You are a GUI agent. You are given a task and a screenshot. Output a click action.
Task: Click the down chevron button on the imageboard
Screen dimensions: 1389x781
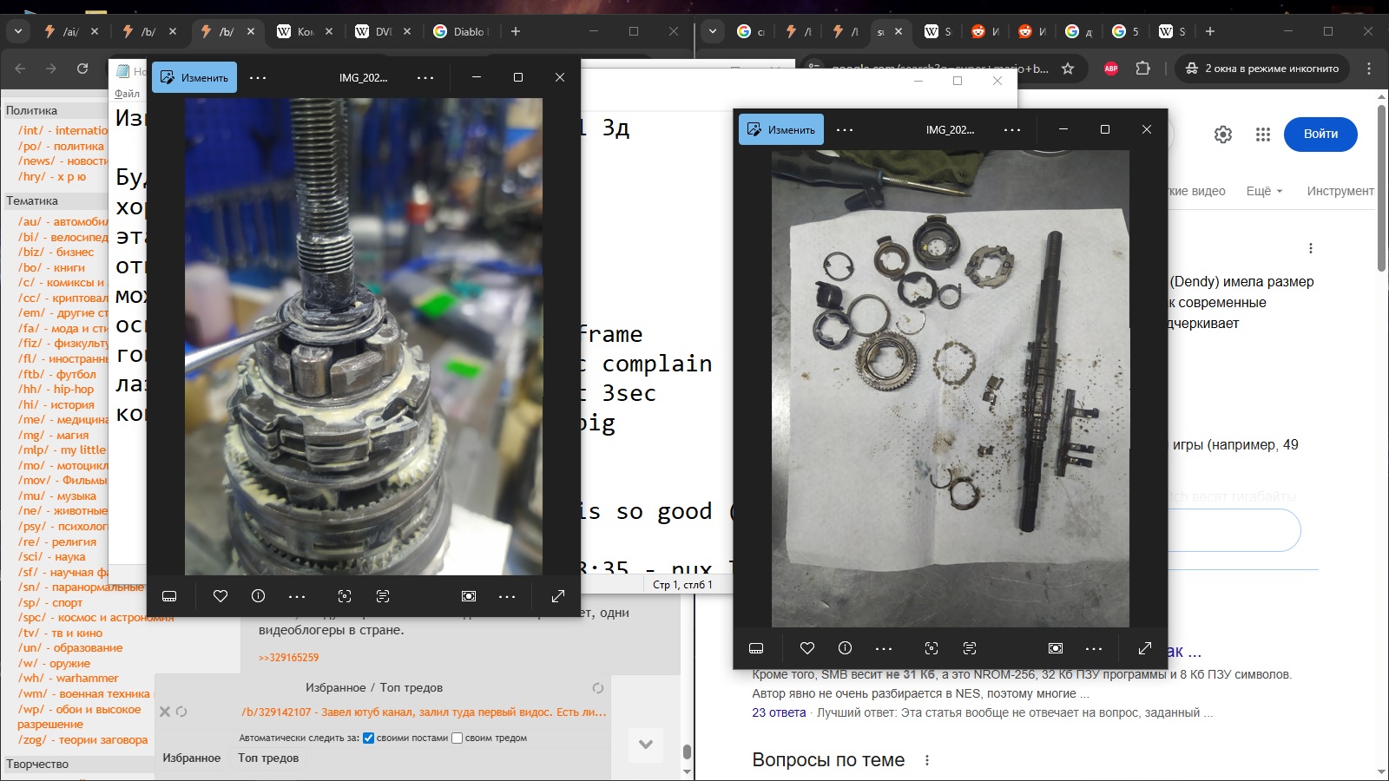645,744
